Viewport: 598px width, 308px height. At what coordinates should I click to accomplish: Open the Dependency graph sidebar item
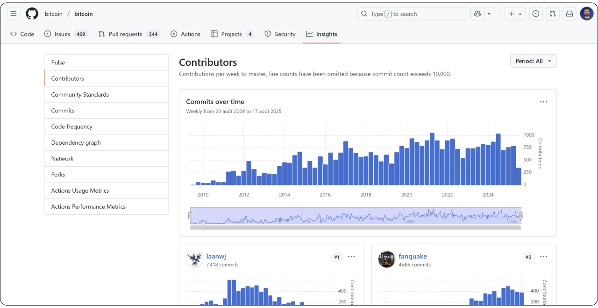(76, 143)
